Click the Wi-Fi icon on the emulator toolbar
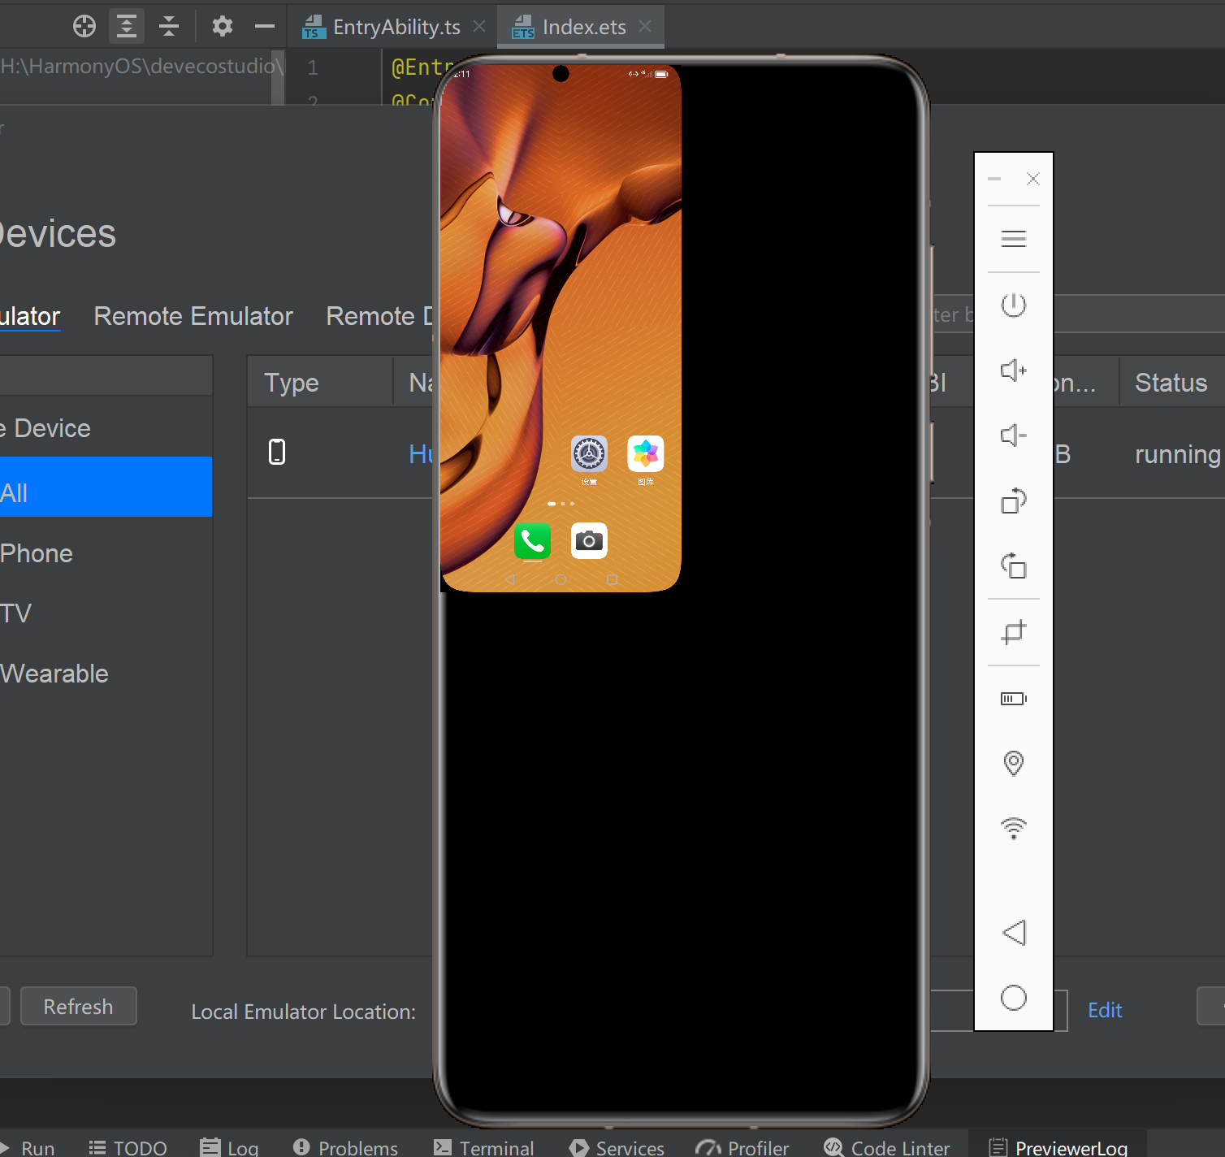This screenshot has width=1225, height=1157. point(1014,829)
